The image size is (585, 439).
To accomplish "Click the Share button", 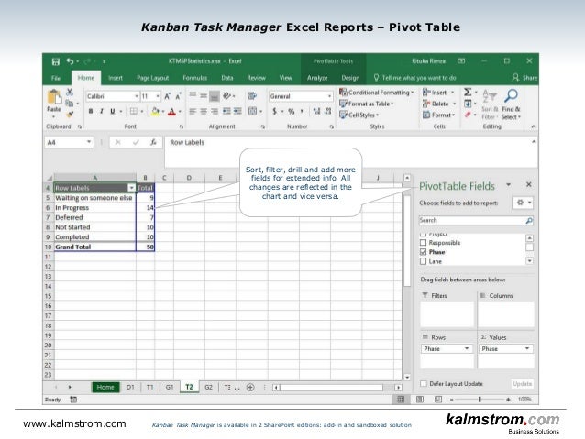I will point(524,78).
